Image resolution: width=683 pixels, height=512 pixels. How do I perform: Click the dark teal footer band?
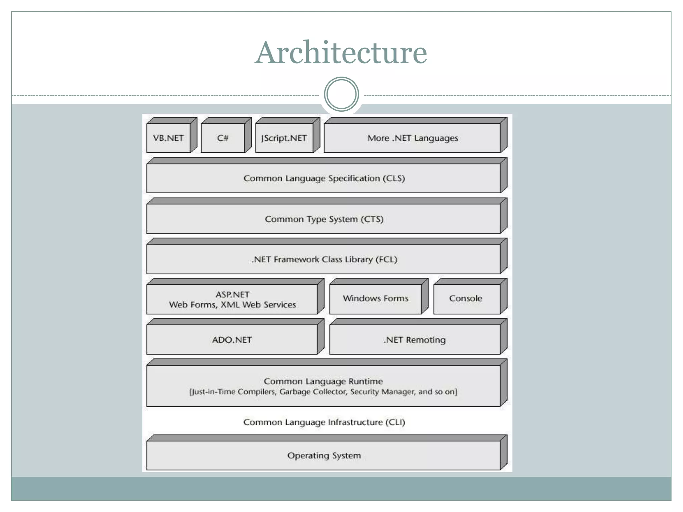341,488
